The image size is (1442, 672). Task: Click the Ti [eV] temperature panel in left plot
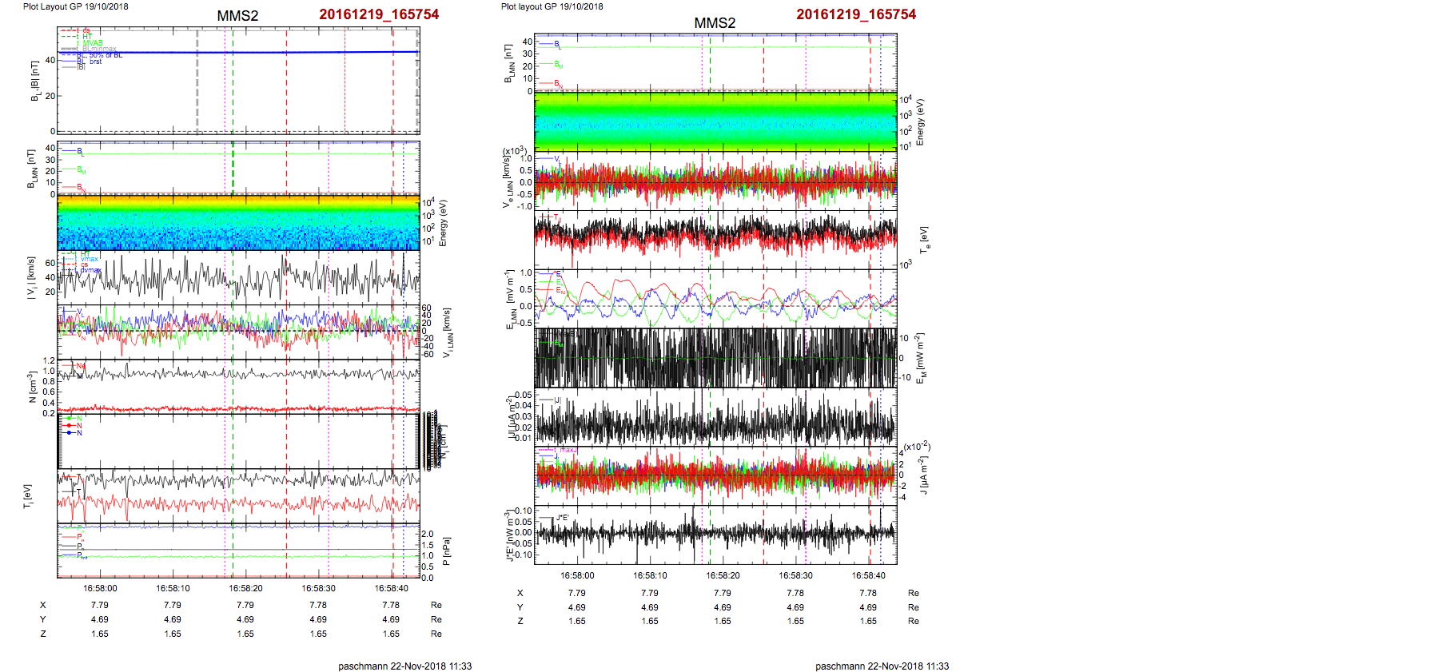click(238, 496)
